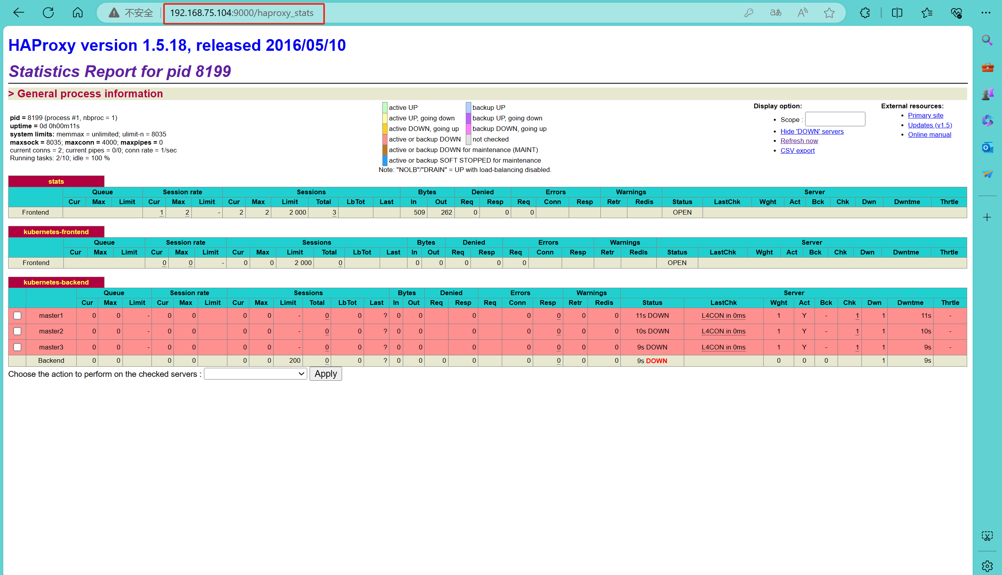Click the Backend sessions limit value 200
Screen dimensions: 1002x575
click(295, 360)
